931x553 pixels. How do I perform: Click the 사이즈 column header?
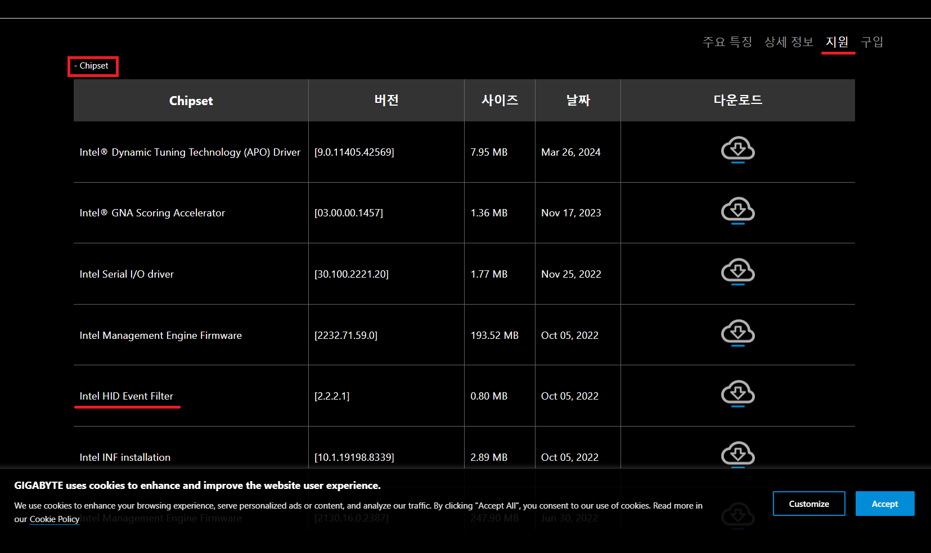coord(500,100)
